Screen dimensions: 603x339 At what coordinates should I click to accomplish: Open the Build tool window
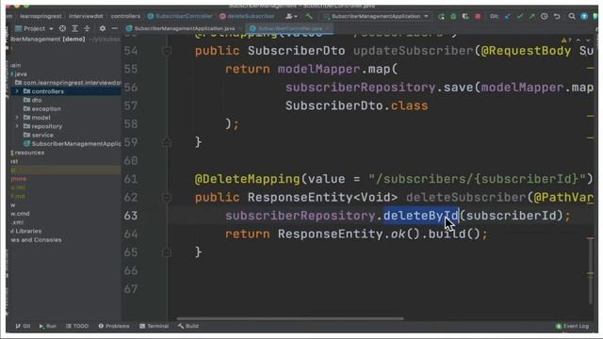click(x=188, y=326)
